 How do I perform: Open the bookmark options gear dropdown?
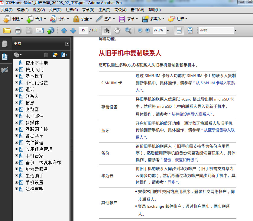coord(17,55)
